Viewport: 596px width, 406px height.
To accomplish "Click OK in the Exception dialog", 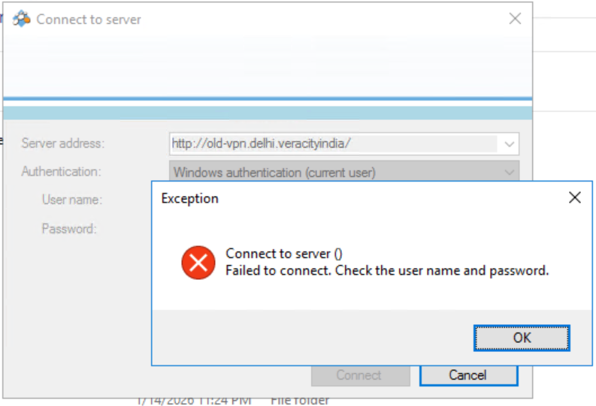I will point(522,338).
